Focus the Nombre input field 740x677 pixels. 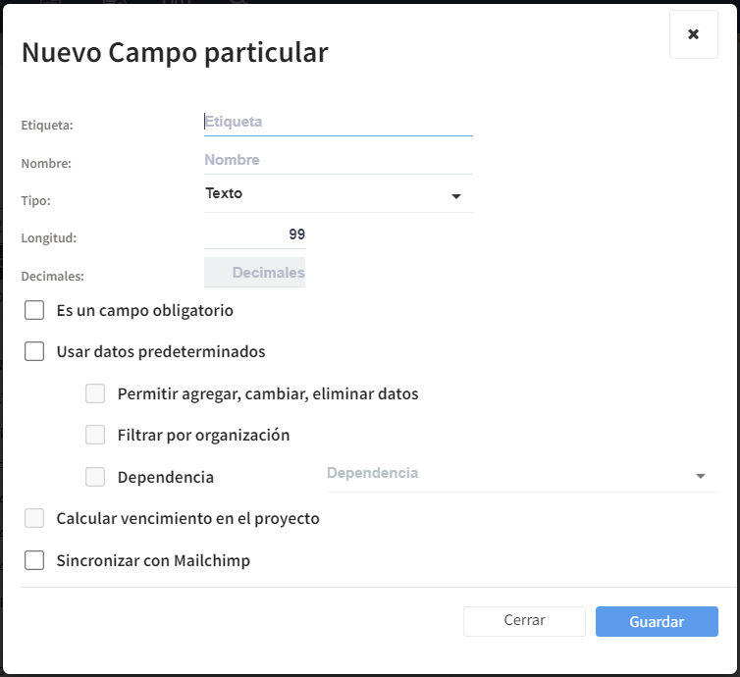338,160
